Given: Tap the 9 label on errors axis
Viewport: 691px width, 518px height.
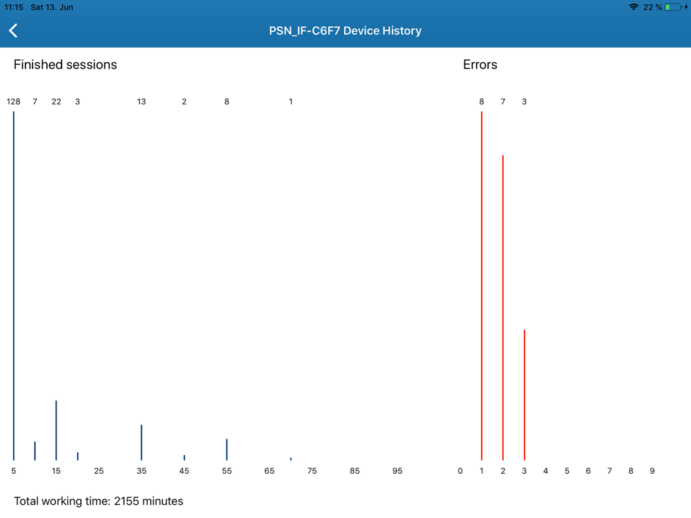Looking at the screenshot, I should [652, 471].
